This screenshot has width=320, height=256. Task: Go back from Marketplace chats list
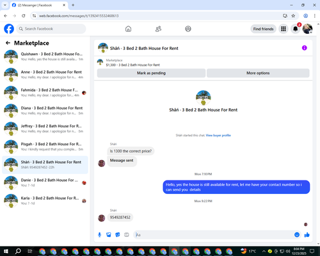(x=8, y=43)
